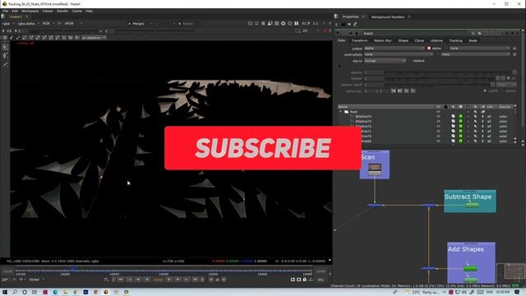Viewport: 526px width, 296px height.
Task: Open the clip to format dropdown
Action: click(x=385, y=61)
